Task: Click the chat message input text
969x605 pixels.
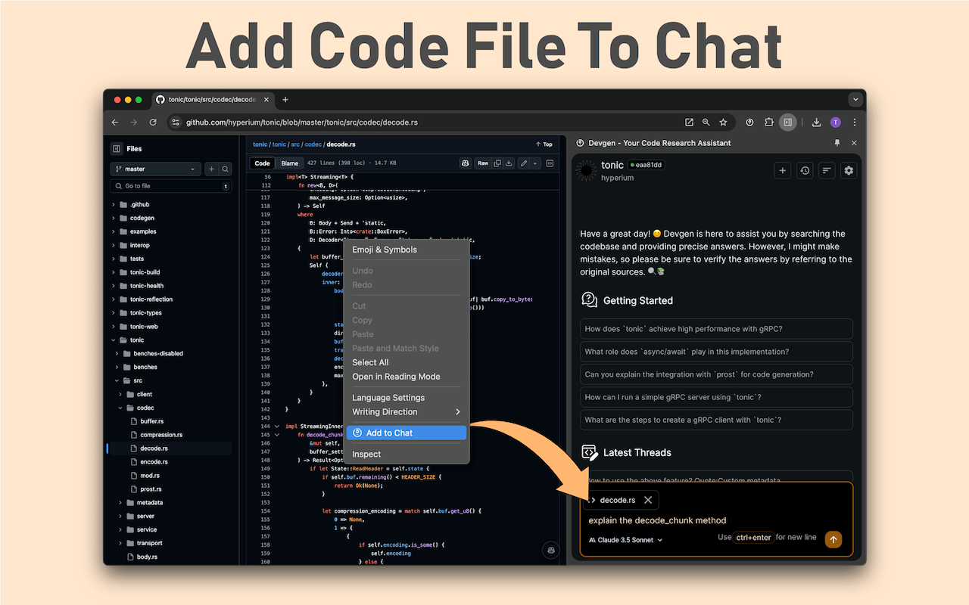Action: 657,520
